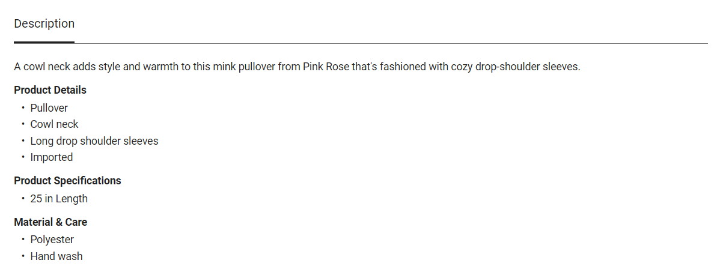
Task: Open the Description tab
Action: point(44,24)
